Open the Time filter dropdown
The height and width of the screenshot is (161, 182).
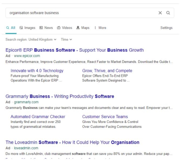point(66,40)
